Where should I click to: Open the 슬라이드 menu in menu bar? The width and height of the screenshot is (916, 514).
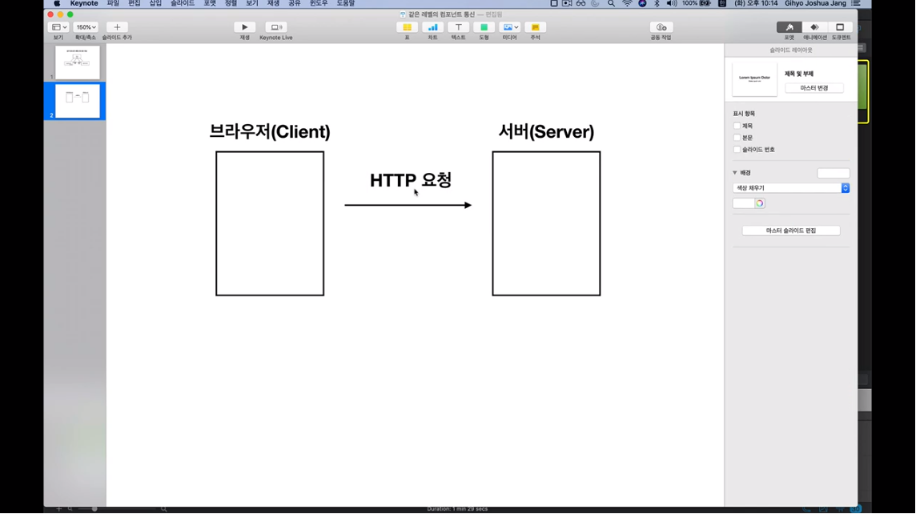[183, 4]
